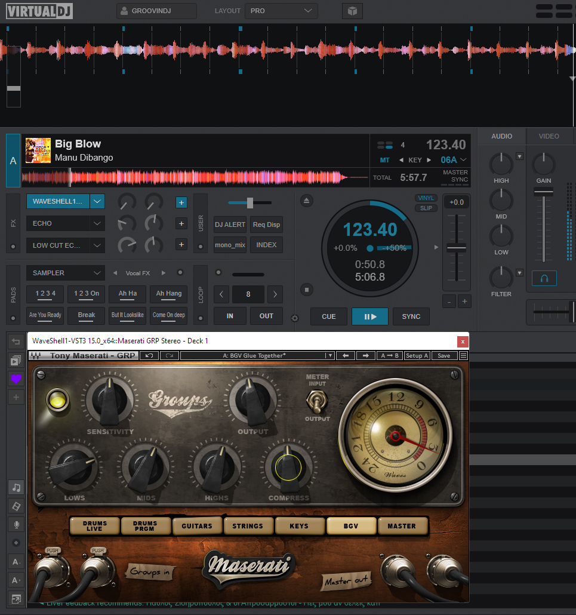Click the detach browser window icon

(x=16, y=599)
